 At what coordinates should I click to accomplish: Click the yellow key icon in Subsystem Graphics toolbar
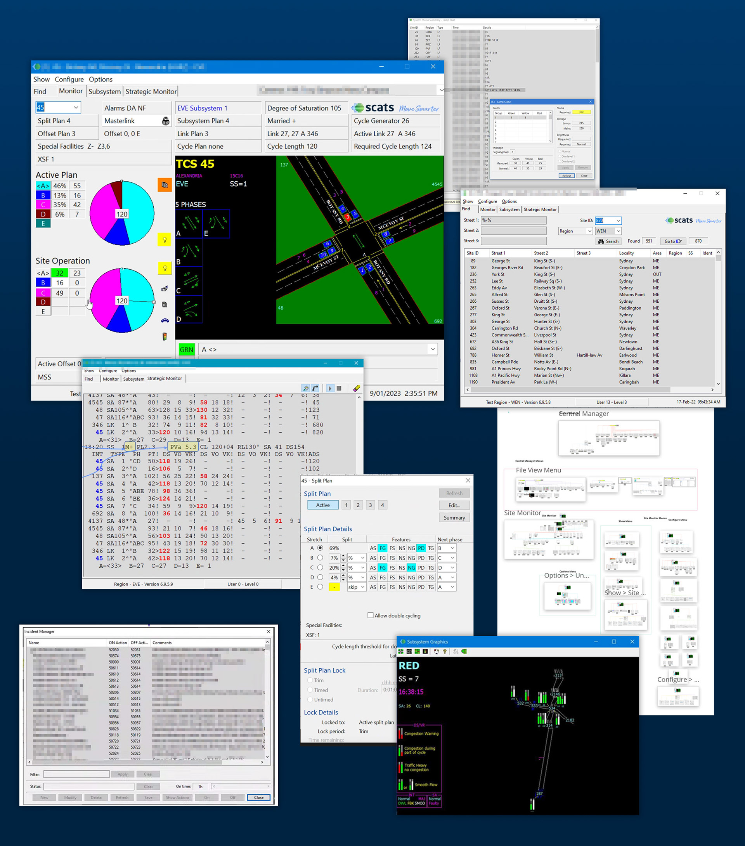click(x=445, y=652)
